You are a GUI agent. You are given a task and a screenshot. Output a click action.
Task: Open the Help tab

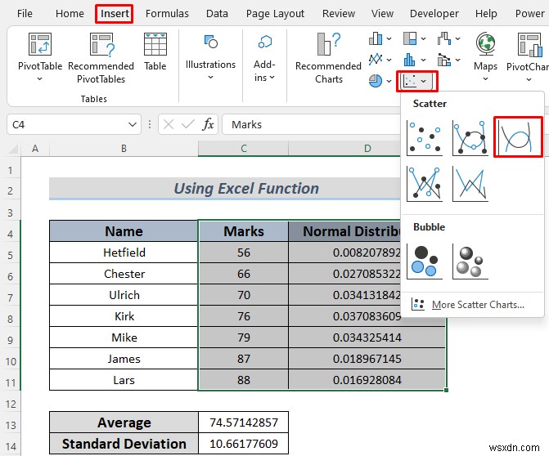(x=486, y=14)
